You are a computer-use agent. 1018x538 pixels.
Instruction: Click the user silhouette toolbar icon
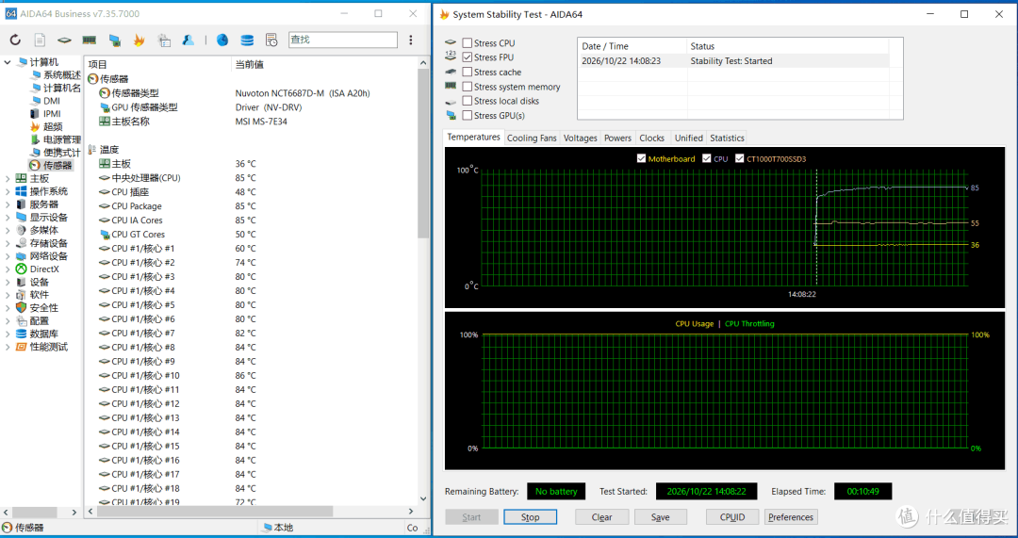point(189,41)
